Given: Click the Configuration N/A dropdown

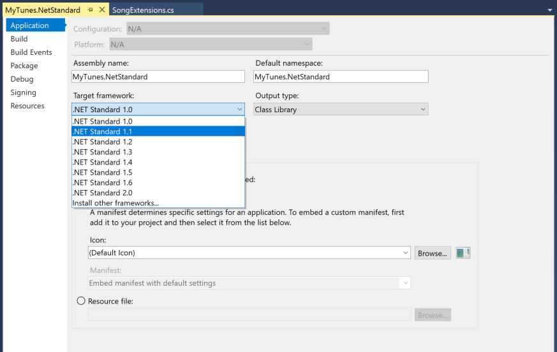Looking at the screenshot, I should point(228,29).
